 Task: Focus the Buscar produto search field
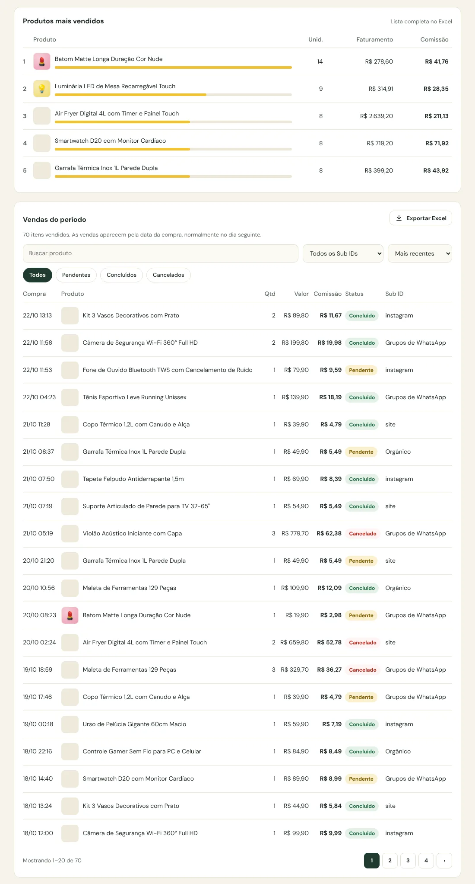coord(161,253)
